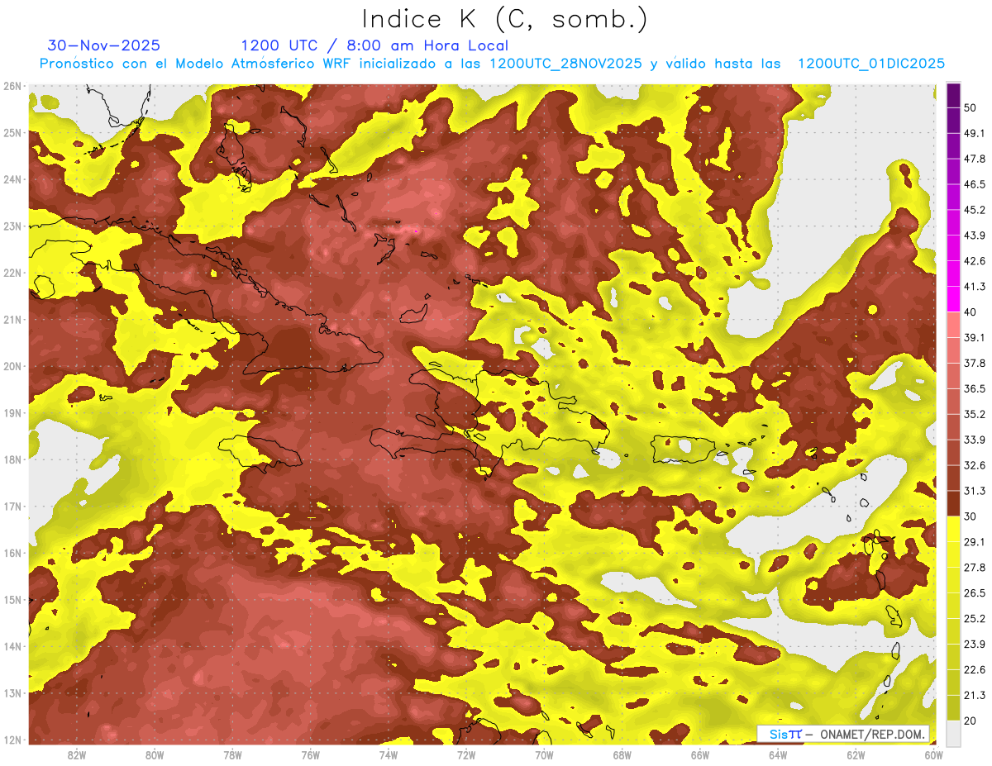Click the colorbar value '29.1'
This screenshot has height=766, width=992.
pos(975,541)
